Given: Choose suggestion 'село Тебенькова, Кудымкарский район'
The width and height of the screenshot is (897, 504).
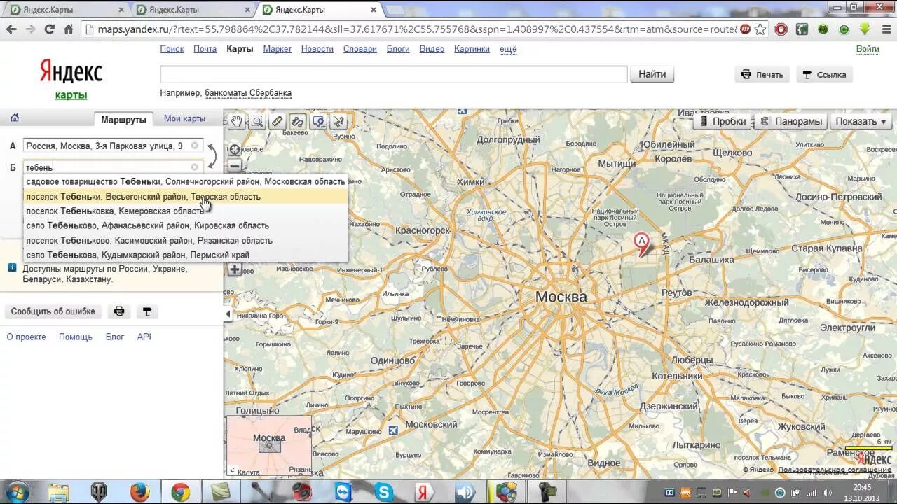Looking at the screenshot, I should click(x=186, y=255).
